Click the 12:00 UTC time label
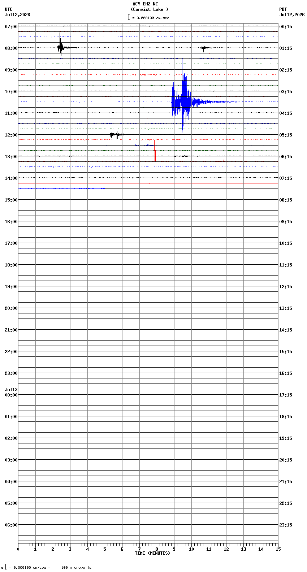The width and height of the screenshot is (307, 572). (x=11, y=135)
